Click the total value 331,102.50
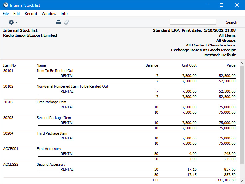245x184 pixels. tap(226, 180)
